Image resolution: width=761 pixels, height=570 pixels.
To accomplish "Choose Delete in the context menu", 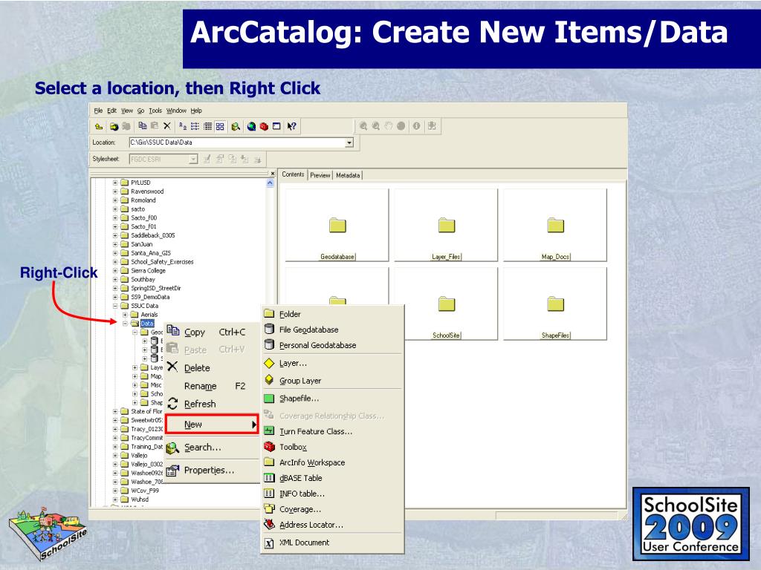I will (x=212, y=368).
